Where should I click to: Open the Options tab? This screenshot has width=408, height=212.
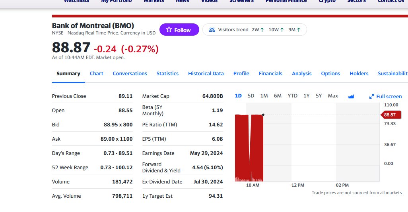pos(330,74)
